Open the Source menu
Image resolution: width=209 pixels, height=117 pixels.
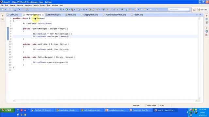pyautogui.click(x=12, y=6)
